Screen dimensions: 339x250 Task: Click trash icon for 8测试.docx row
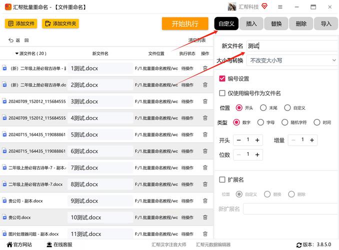point(205,184)
